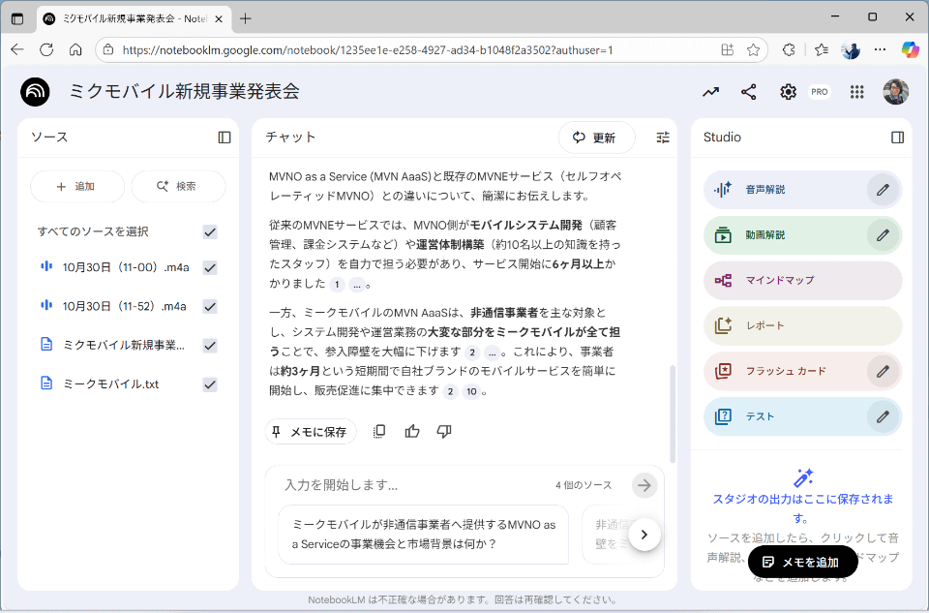This screenshot has height=613, width=929.
Task: Open the NotebookLM account profile avatar
Action: pos(895,92)
